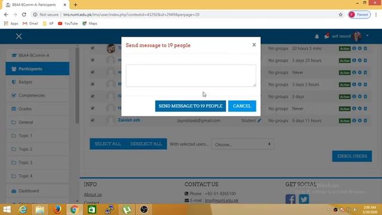
Task: Click Enrol Users button
Action: point(352,156)
